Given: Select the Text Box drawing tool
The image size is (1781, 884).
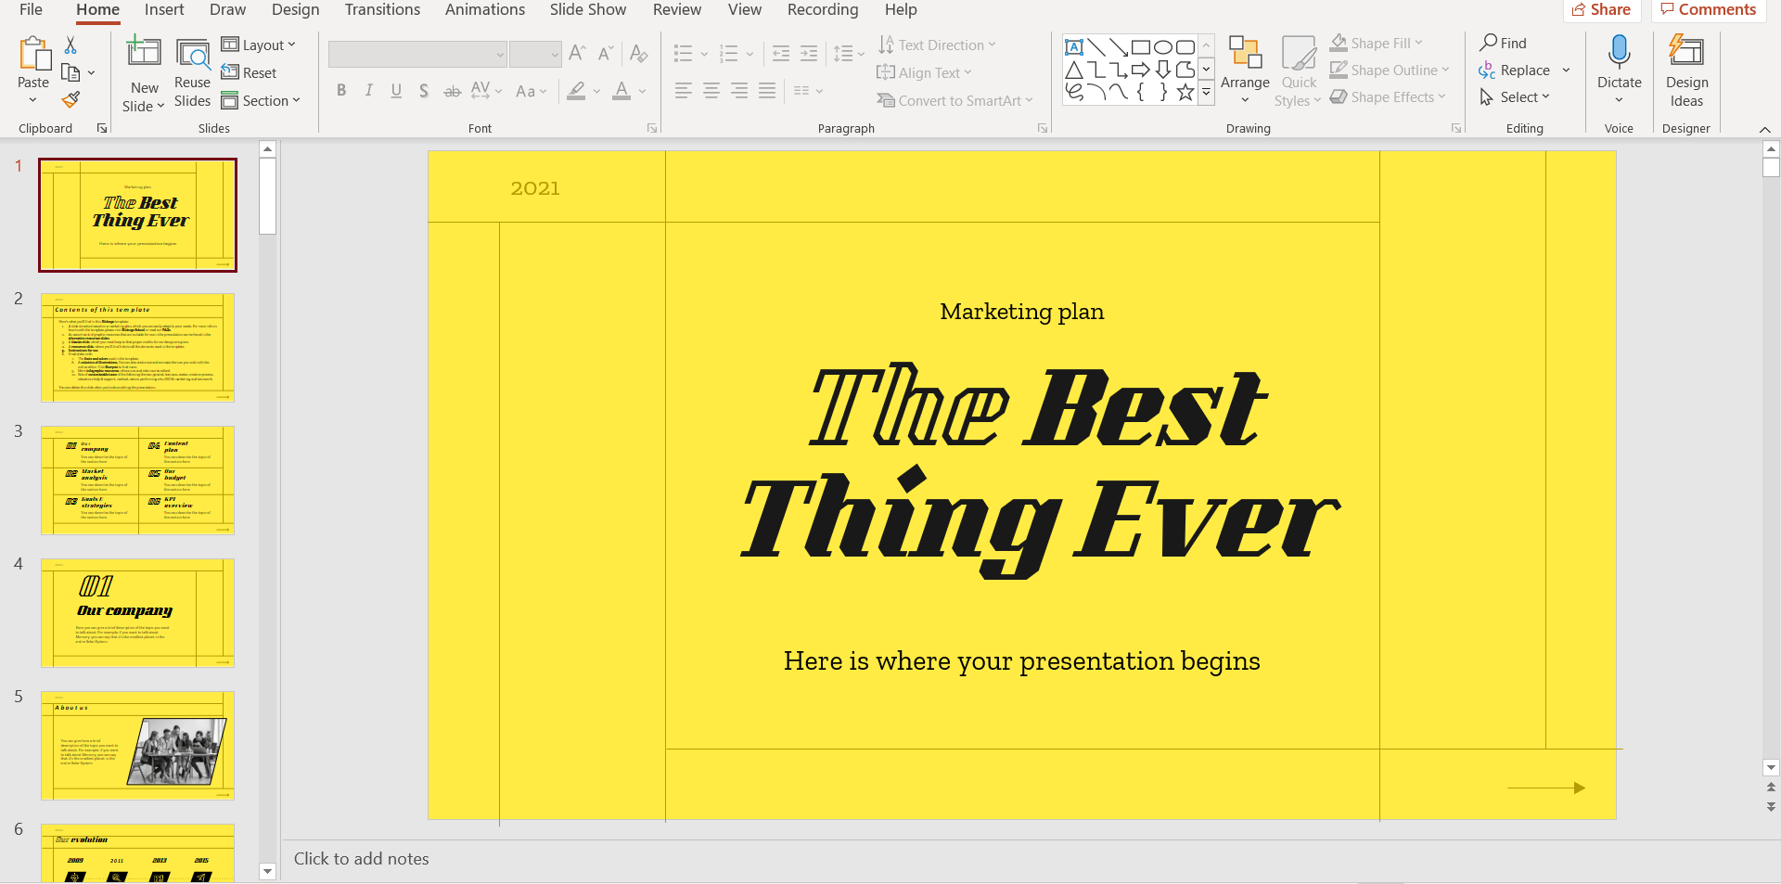Looking at the screenshot, I should (1074, 45).
